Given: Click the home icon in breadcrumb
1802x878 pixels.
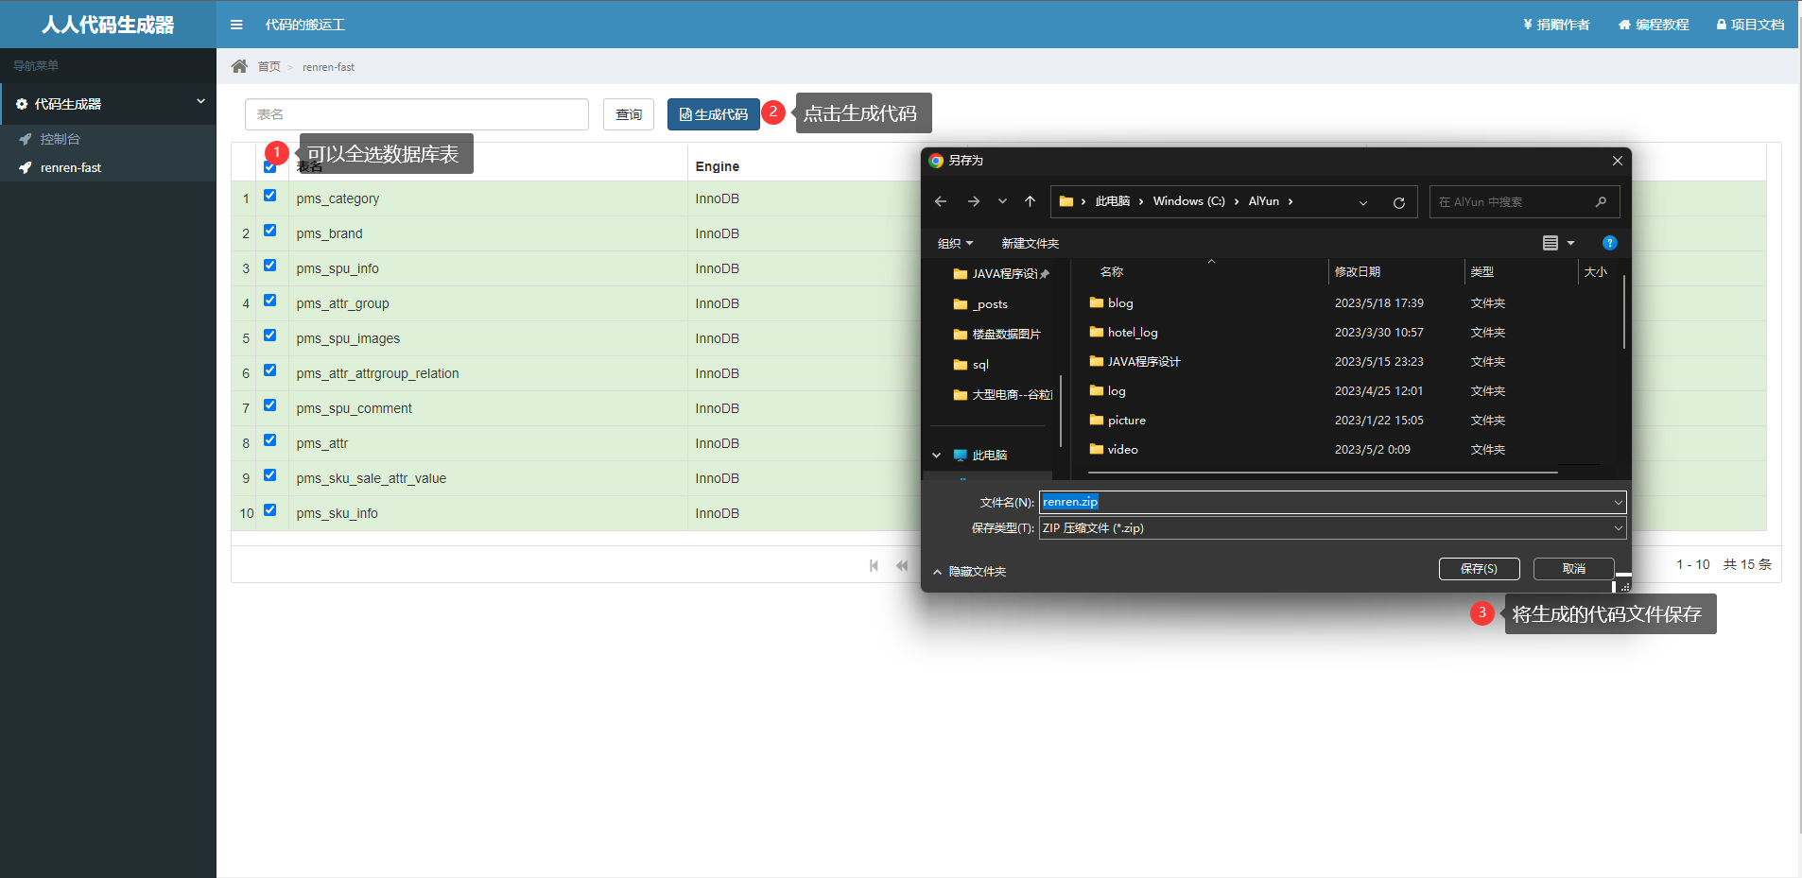Looking at the screenshot, I should point(239,66).
